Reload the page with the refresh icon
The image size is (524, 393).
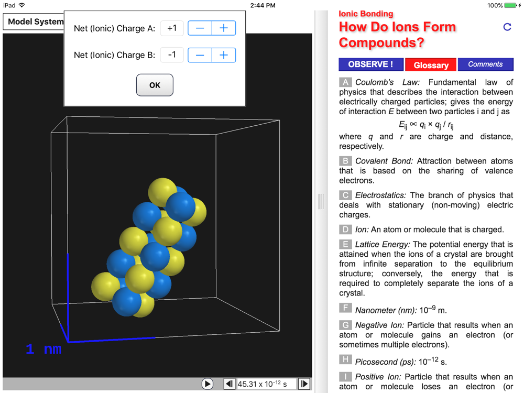click(x=507, y=27)
